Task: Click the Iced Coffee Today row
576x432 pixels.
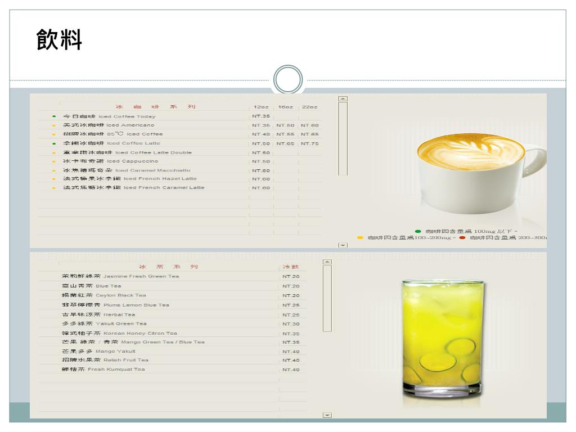Action: click(x=180, y=116)
